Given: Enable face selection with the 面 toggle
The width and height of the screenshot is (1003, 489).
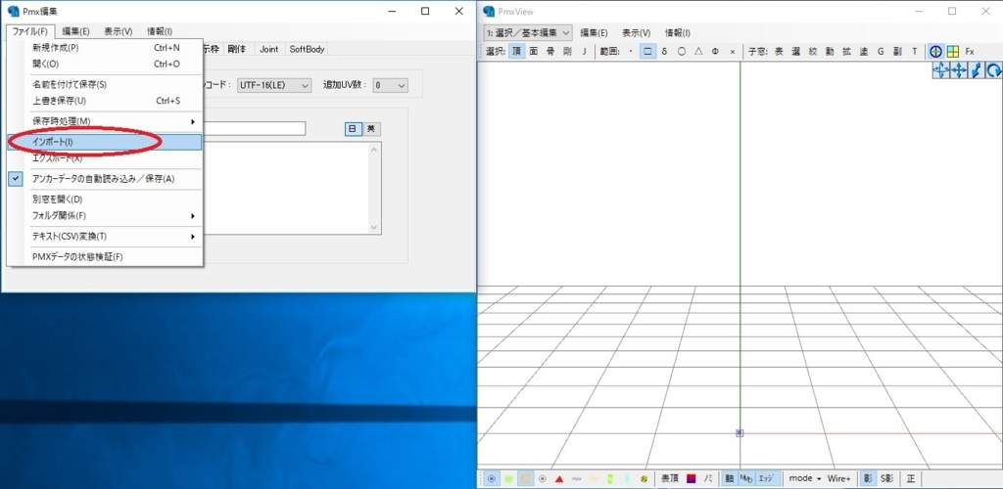Looking at the screenshot, I should (533, 52).
